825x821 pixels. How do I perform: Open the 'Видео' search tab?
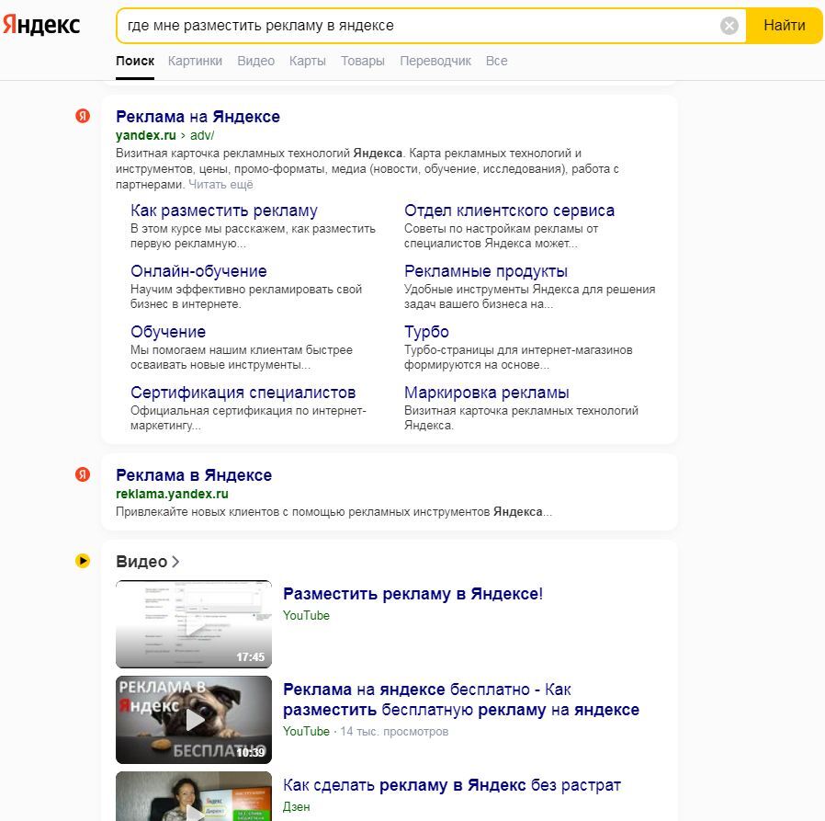[x=255, y=61]
